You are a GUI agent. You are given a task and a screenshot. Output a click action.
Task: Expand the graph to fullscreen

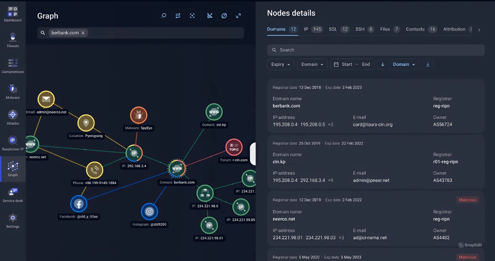[x=238, y=15]
